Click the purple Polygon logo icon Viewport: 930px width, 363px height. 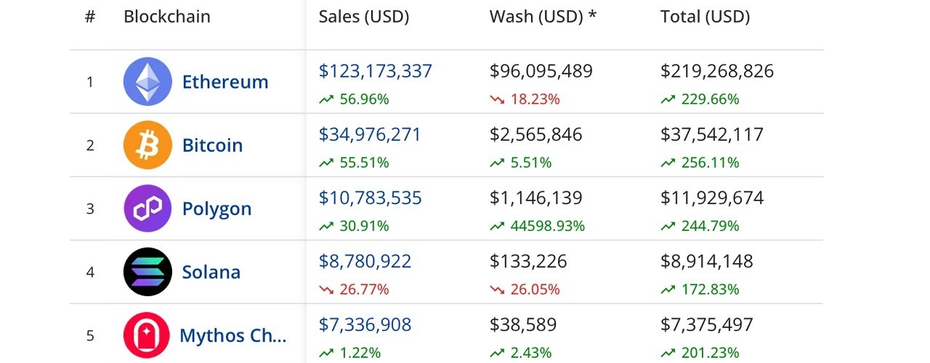coord(147,208)
